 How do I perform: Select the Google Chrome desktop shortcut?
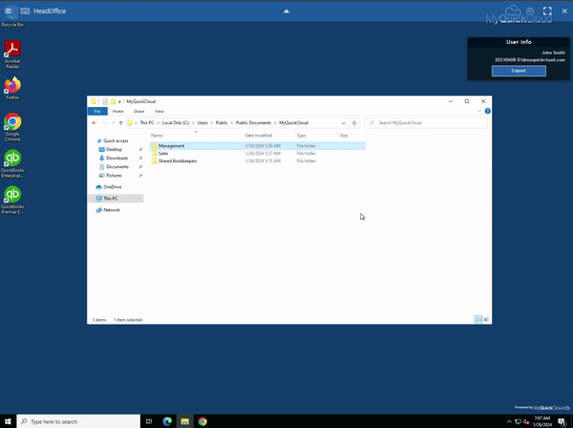coord(12,127)
